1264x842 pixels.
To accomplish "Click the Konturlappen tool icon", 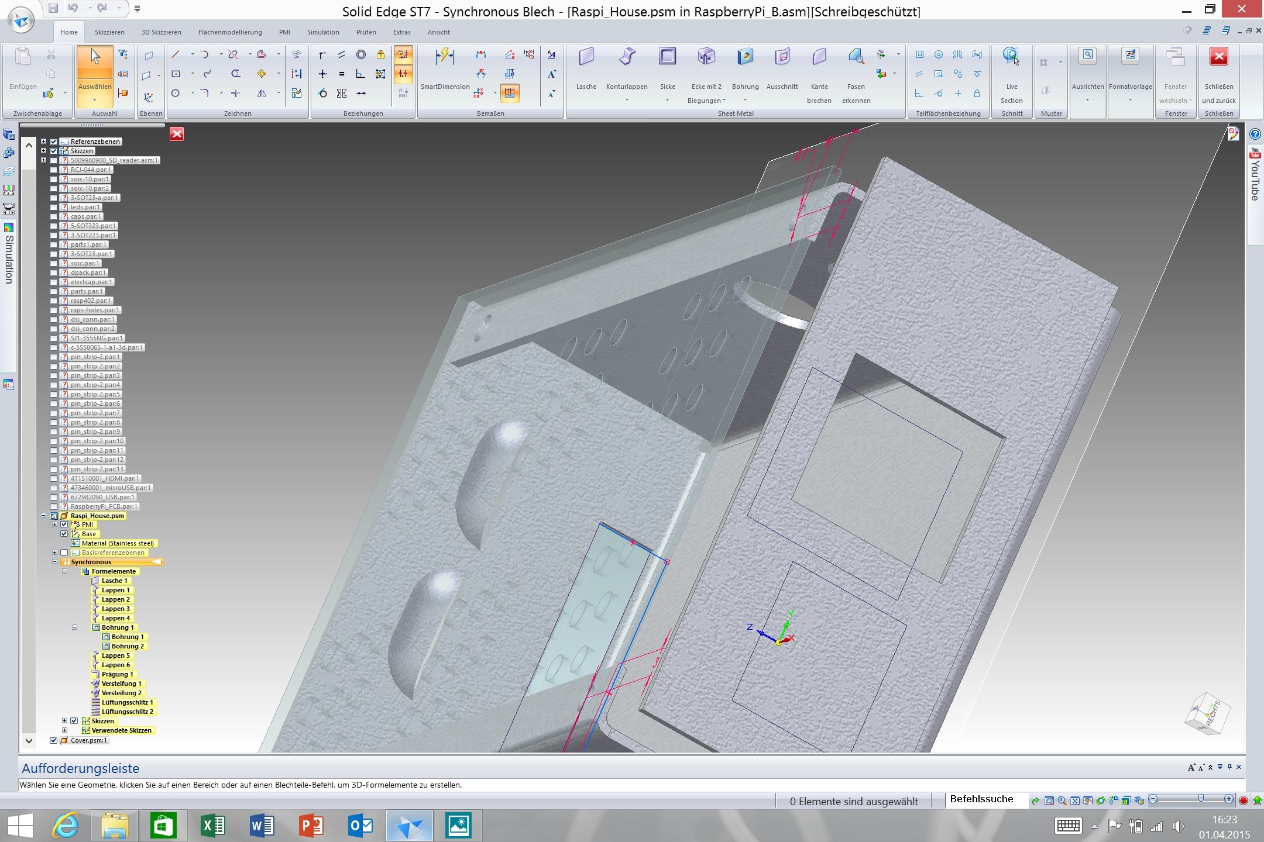I will click(x=627, y=57).
